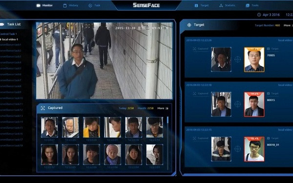Expand More in the Captured panel
This screenshot has width=293, height=183.
click(x=163, y=108)
